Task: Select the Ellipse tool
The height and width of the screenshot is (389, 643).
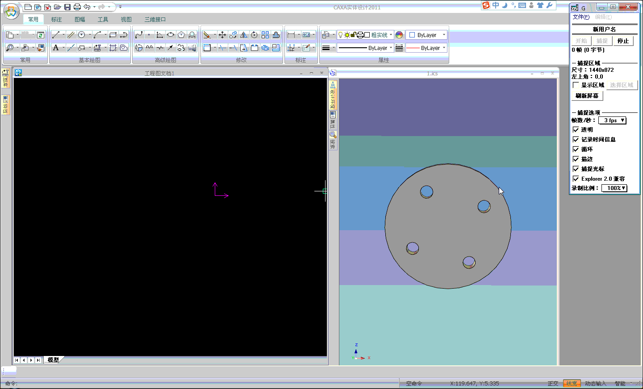Action: [x=171, y=35]
